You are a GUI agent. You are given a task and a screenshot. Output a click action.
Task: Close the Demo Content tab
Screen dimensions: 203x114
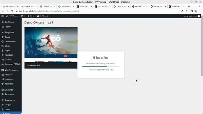click(55, 6)
